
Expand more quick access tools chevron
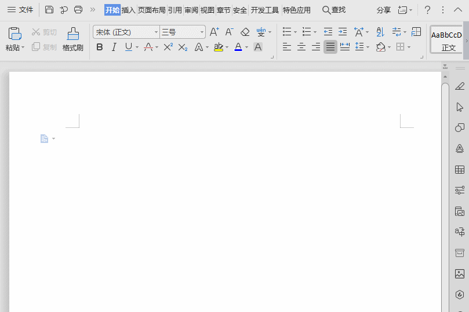coord(93,10)
